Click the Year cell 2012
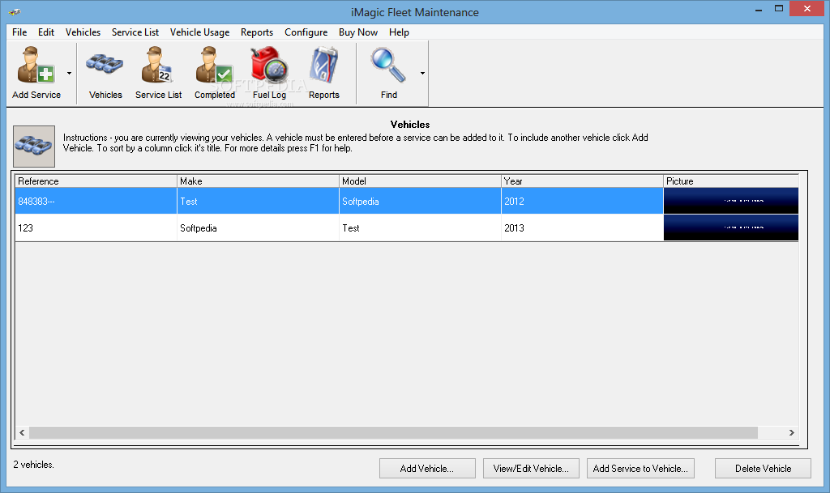Screen dimensions: 830x493 (582, 201)
